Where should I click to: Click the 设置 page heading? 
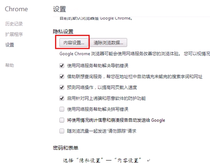pyautogui.click(x=59, y=9)
